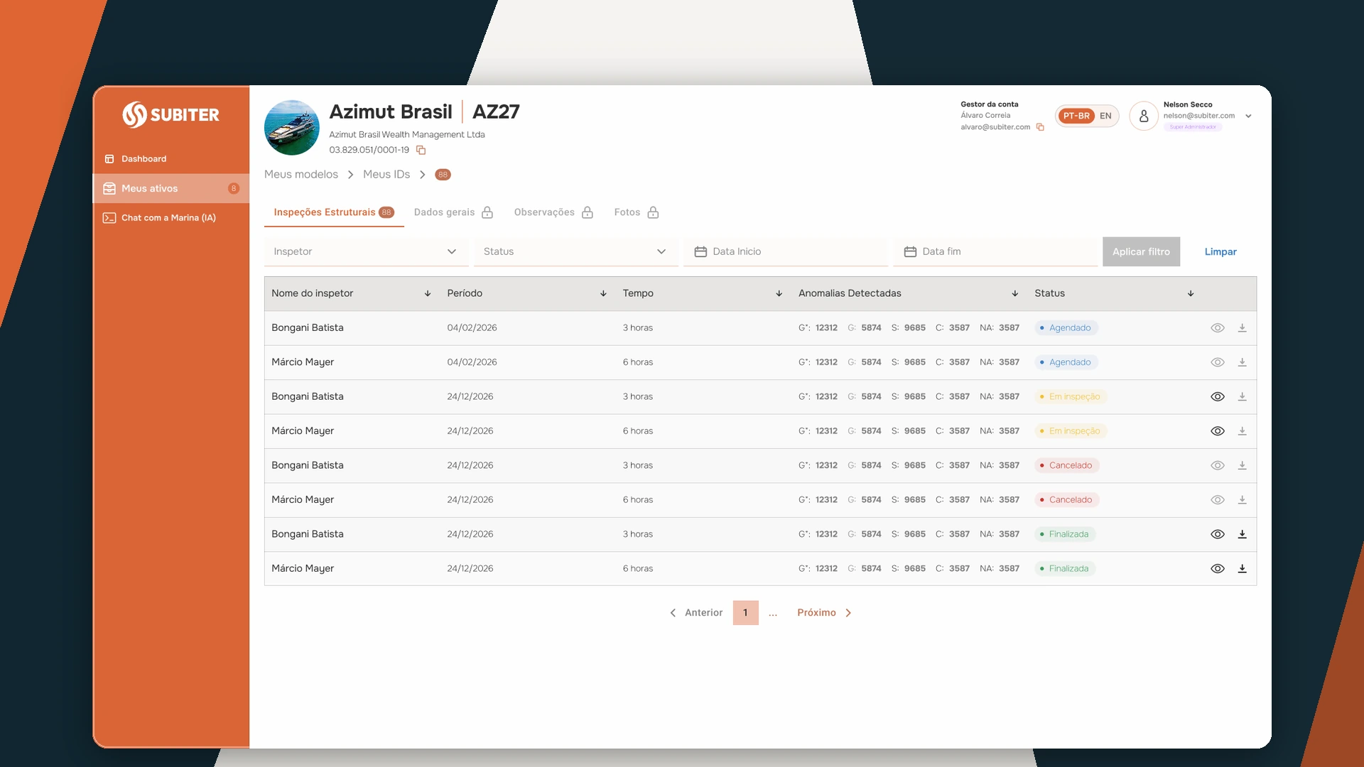View Bongani Batista's 04/02/2026 Agendado inspection
Image resolution: width=1364 pixels, height=767 pixels.
coord(1218,328)
